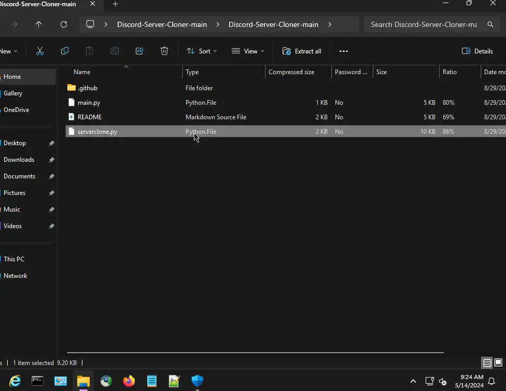The width and height of the screenshot is (506, 391).
Task: Expand chevron between the two Discord-Server-Cloner-main breadcrumbs
Action: (218, 24)
